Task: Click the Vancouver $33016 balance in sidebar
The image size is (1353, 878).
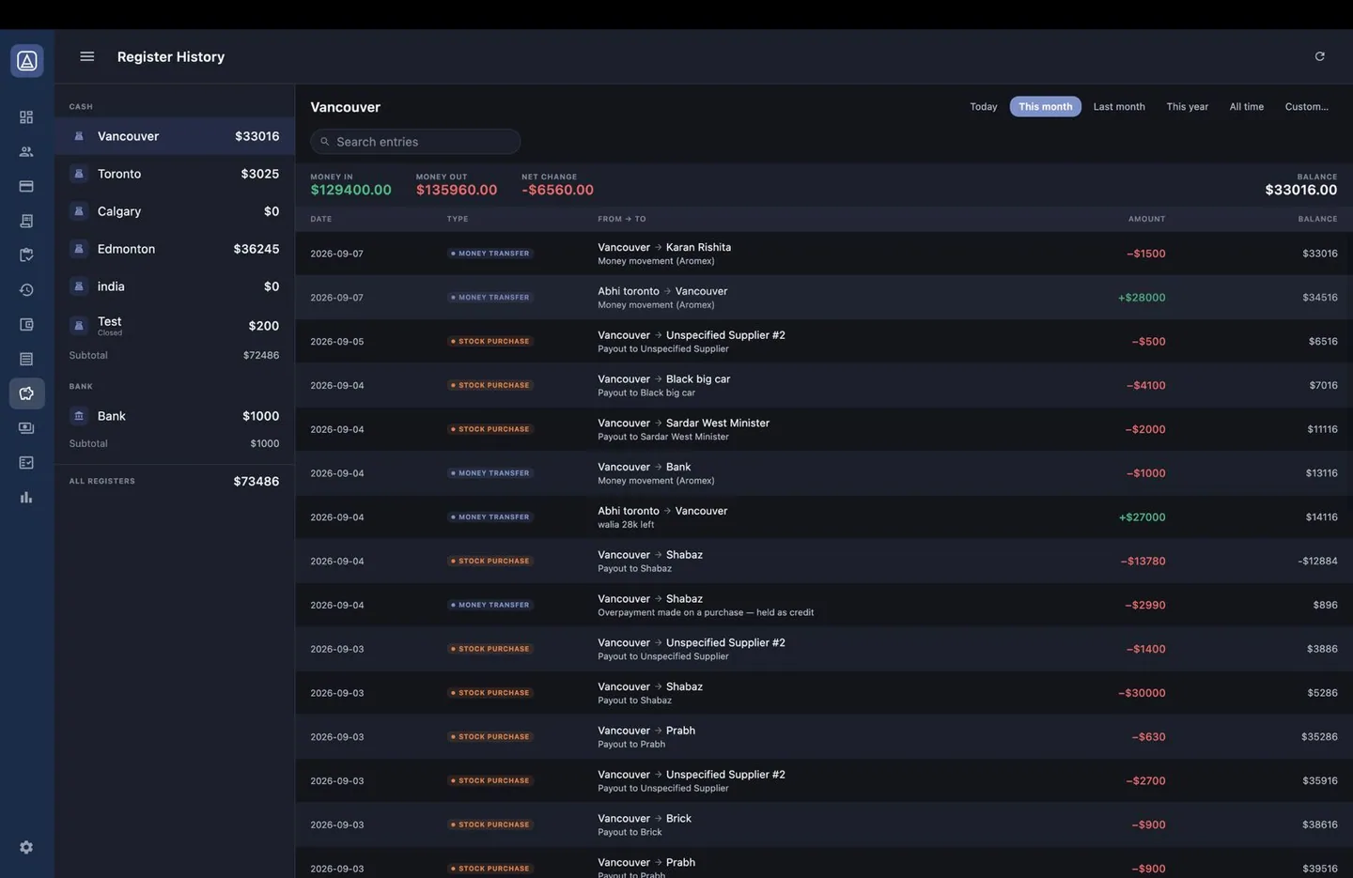Action: point(257,136)
